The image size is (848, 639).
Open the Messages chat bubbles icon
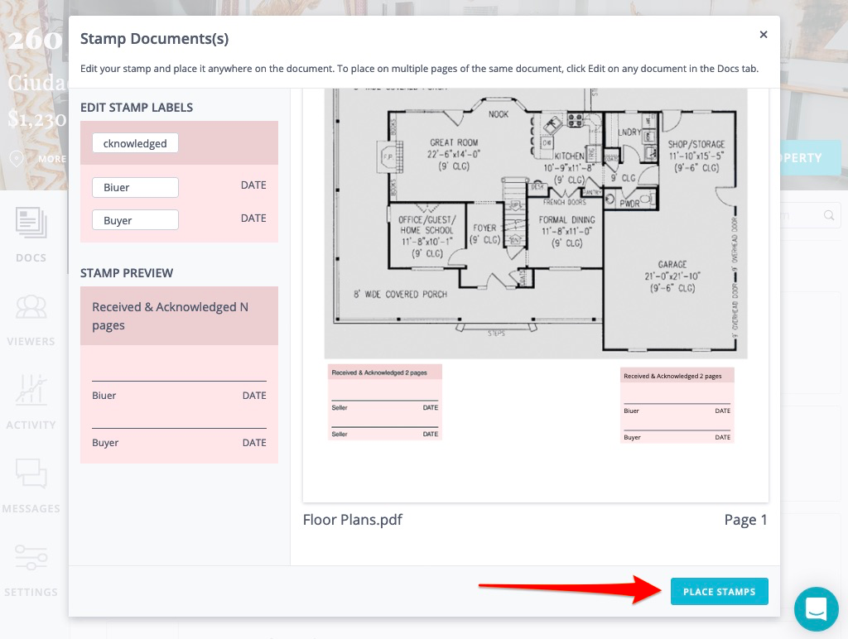tap(31, 473)
